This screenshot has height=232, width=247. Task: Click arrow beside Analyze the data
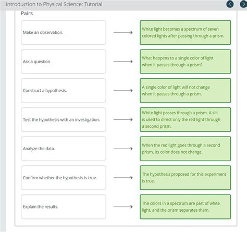[x=123, y=149]
